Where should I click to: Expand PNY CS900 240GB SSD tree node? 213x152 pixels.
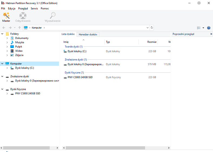pos(7,93)
